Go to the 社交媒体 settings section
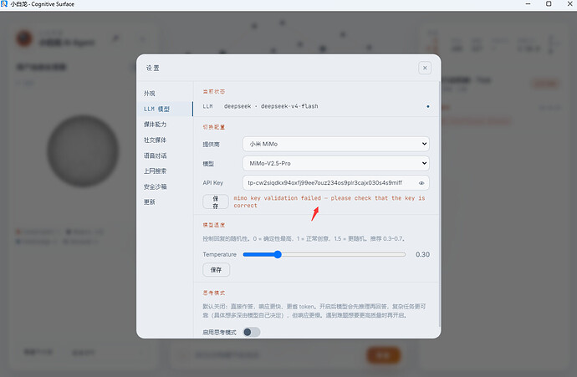 (x=155, y=140)
